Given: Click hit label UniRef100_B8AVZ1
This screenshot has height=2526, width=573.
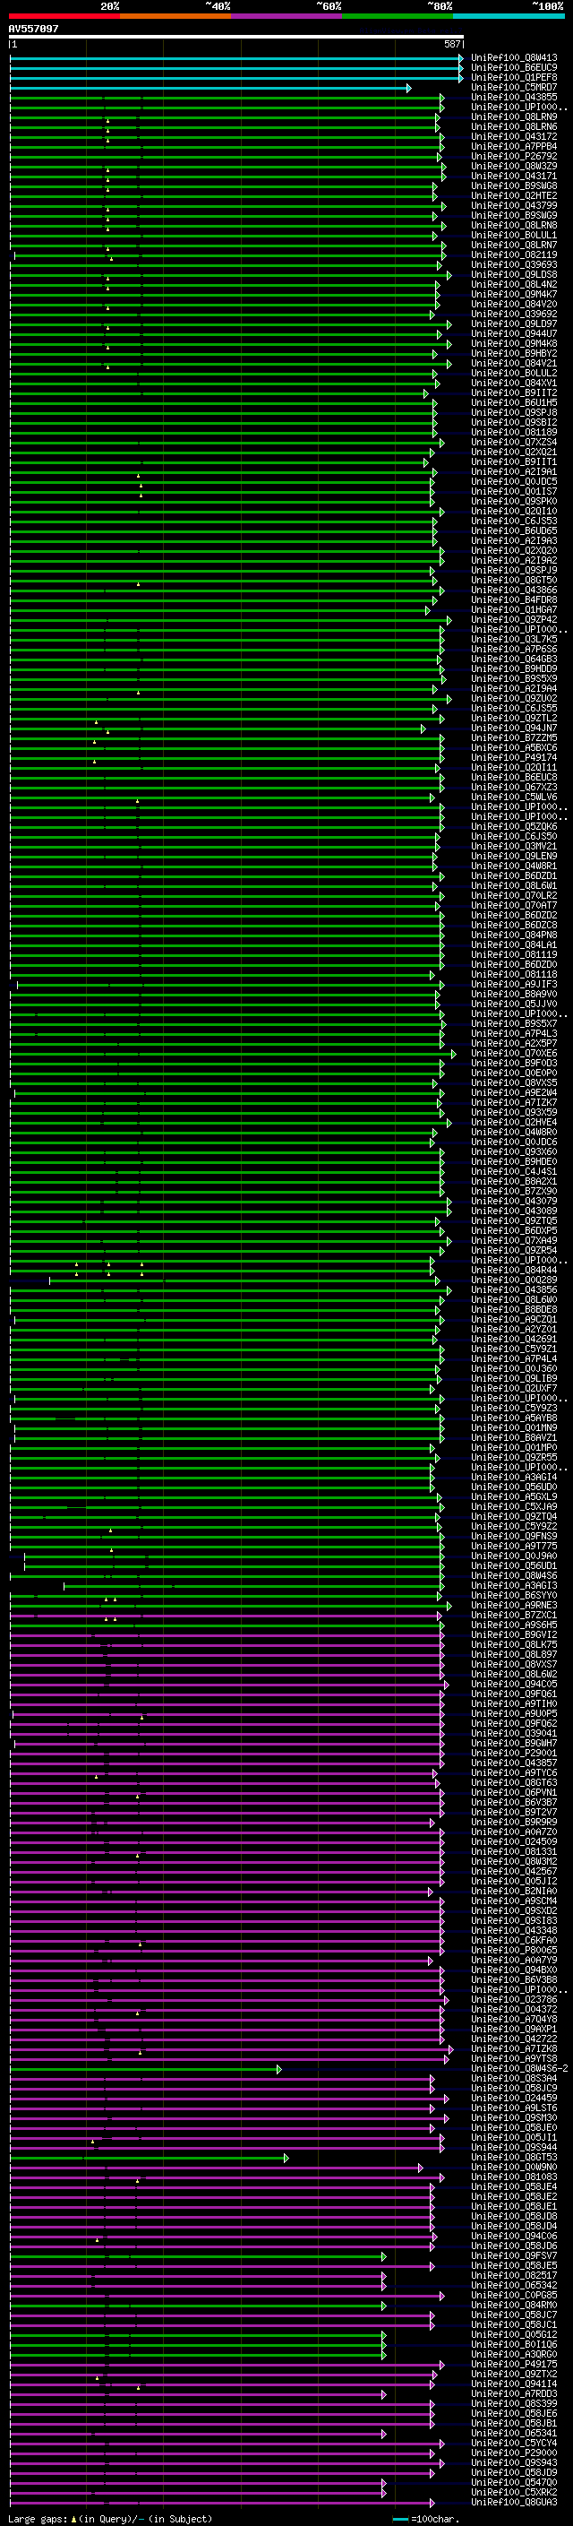Looking at the screenshot, I should pos(514,1437).
